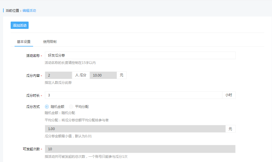The width and height of the screenshot is (272, 162).
Task: Click the 活动名称 field label
Action: [33, 56]
